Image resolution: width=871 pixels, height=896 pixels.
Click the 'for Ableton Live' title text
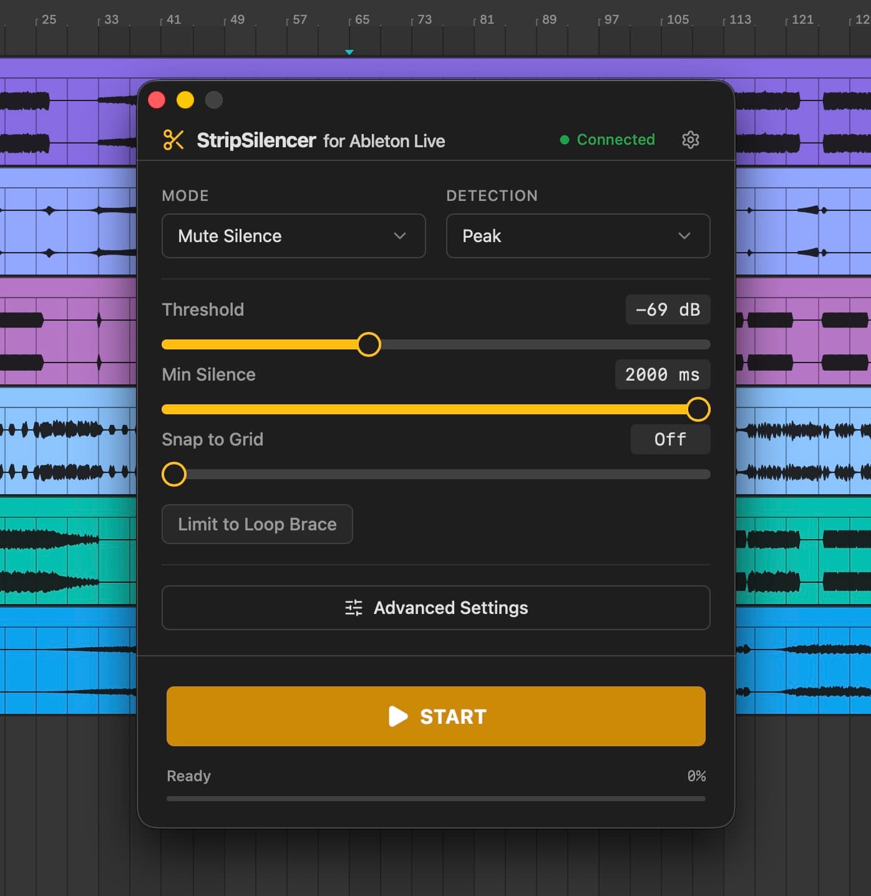[384, 141]
